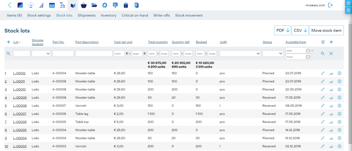352x151 pixels.
Task: Sort by the Quantity left header
Action: point(181,42)
